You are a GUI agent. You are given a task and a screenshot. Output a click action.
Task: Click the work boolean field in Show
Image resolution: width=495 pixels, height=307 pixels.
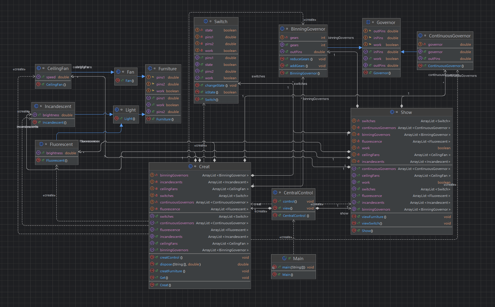[x=402, y=148]
